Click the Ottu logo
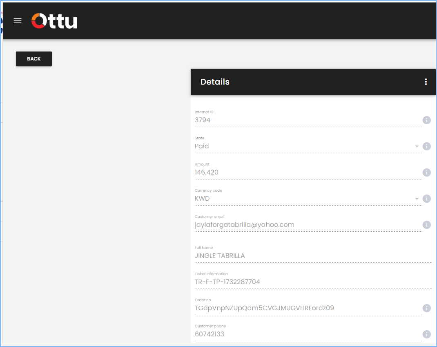The width and height of the screenshot is (437, 347). click(54, 21)
